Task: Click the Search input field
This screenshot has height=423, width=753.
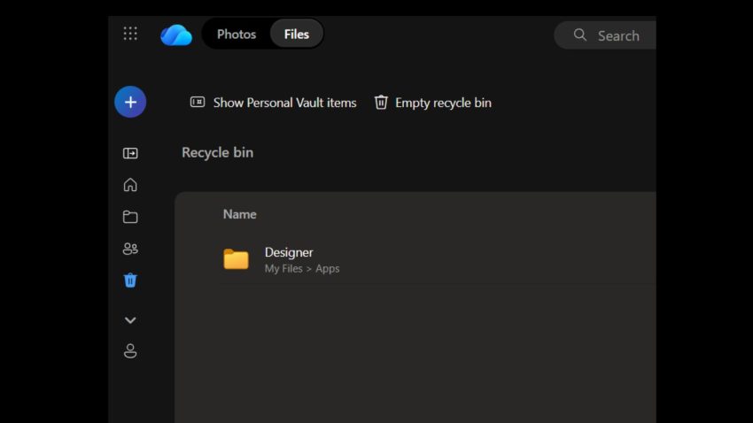Action: coord(606,35)
